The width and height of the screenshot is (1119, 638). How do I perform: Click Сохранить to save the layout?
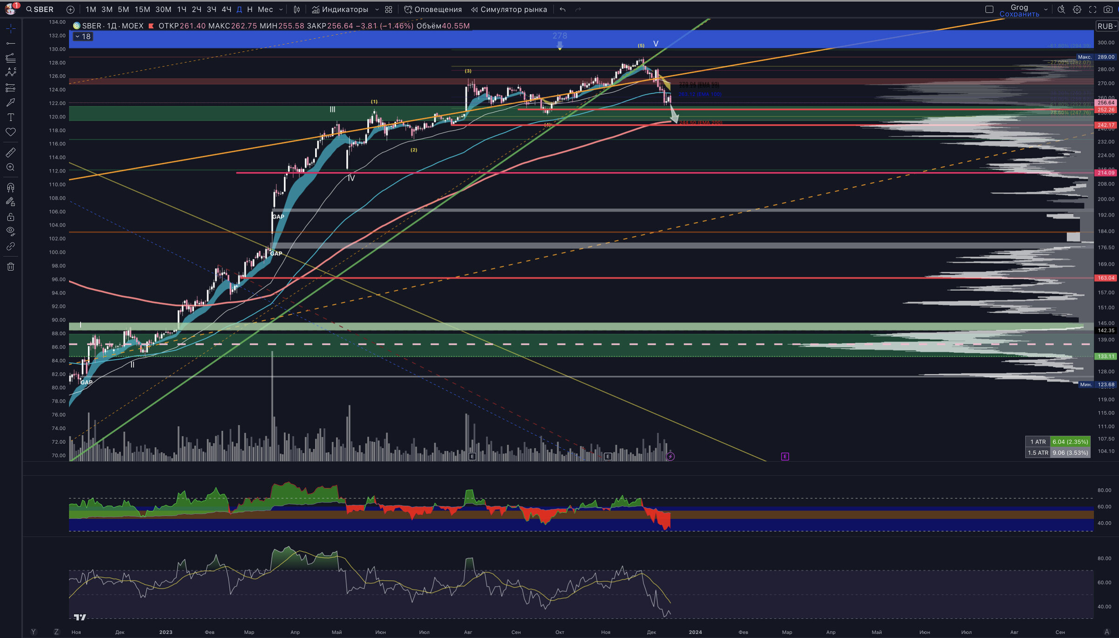coord(1019,14)
